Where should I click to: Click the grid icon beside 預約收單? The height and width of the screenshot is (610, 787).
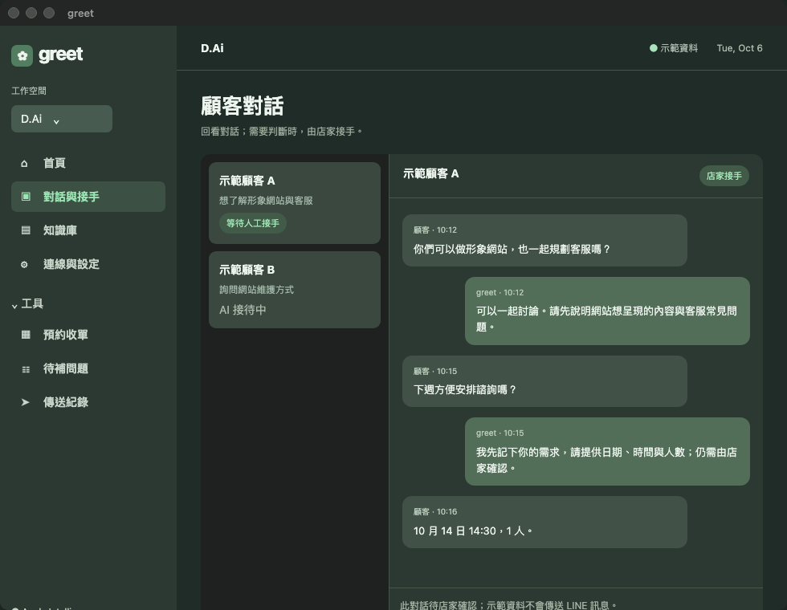[26, 335]
